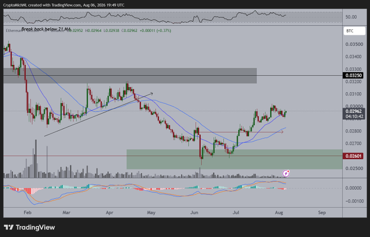Click the 0.03400 price axis label

pos(354,57)
